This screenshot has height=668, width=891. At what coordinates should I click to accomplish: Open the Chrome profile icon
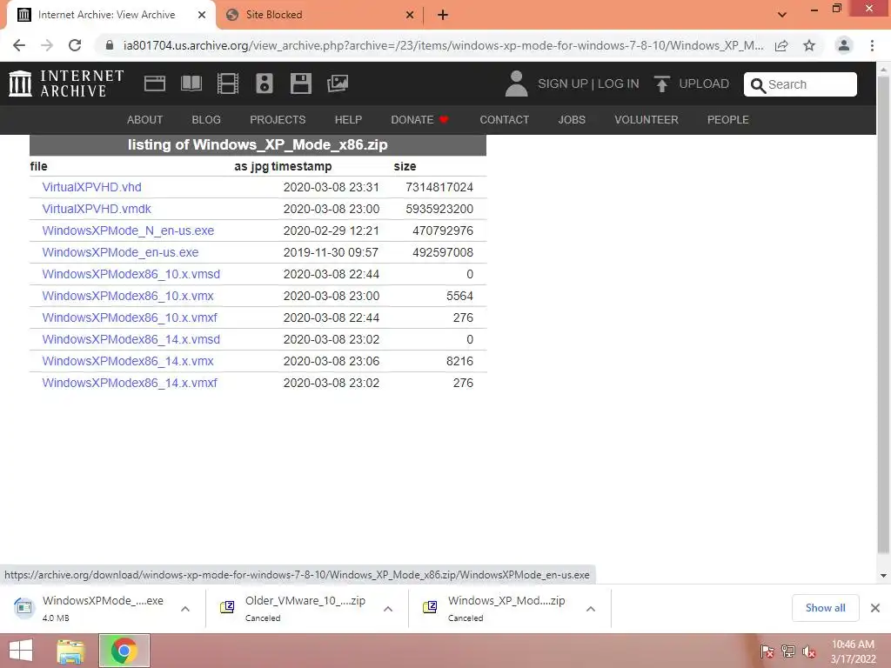pos(844,45)
